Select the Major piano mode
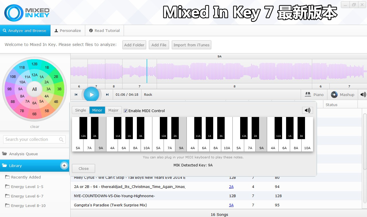Viewport: 367px width, 217px height. click(113, 110)
